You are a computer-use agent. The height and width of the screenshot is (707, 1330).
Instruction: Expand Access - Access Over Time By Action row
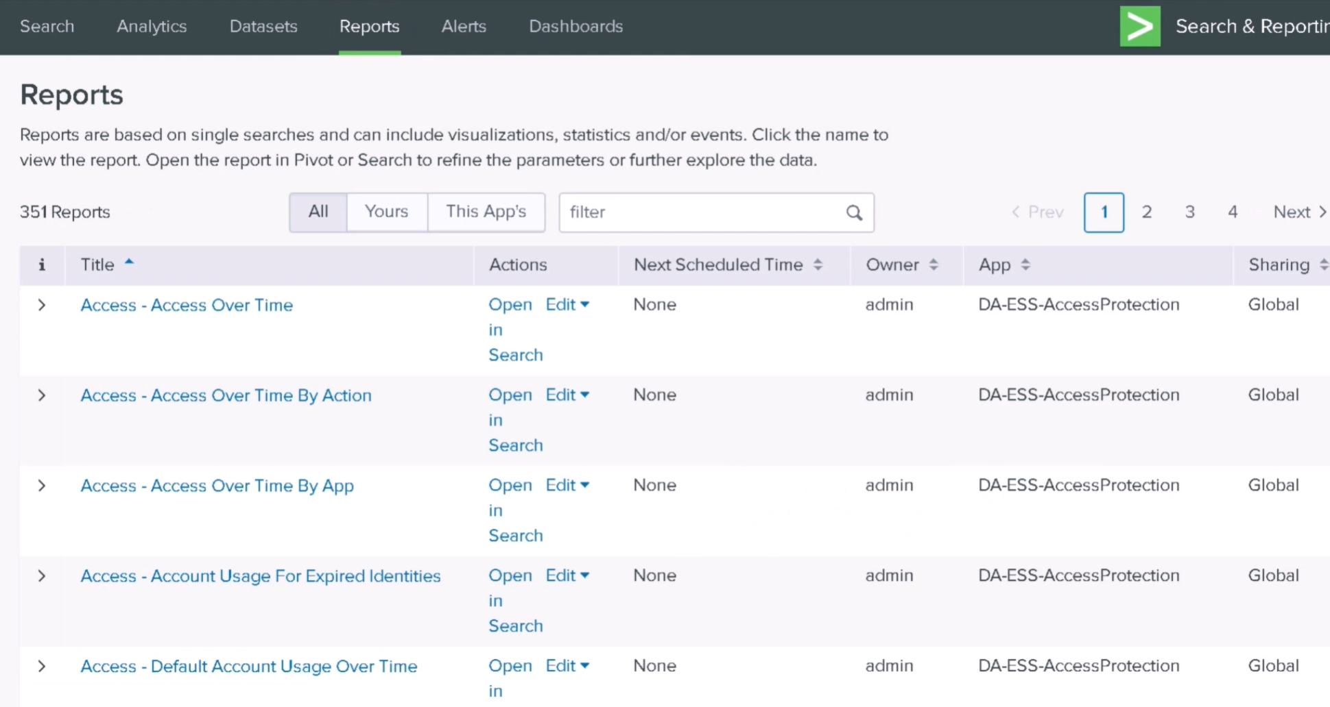tap(42, 395)
